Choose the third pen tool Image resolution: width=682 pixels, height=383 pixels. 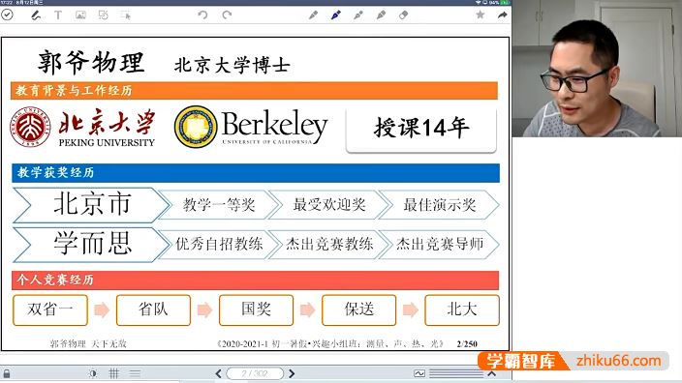click(x=358, y=15)
